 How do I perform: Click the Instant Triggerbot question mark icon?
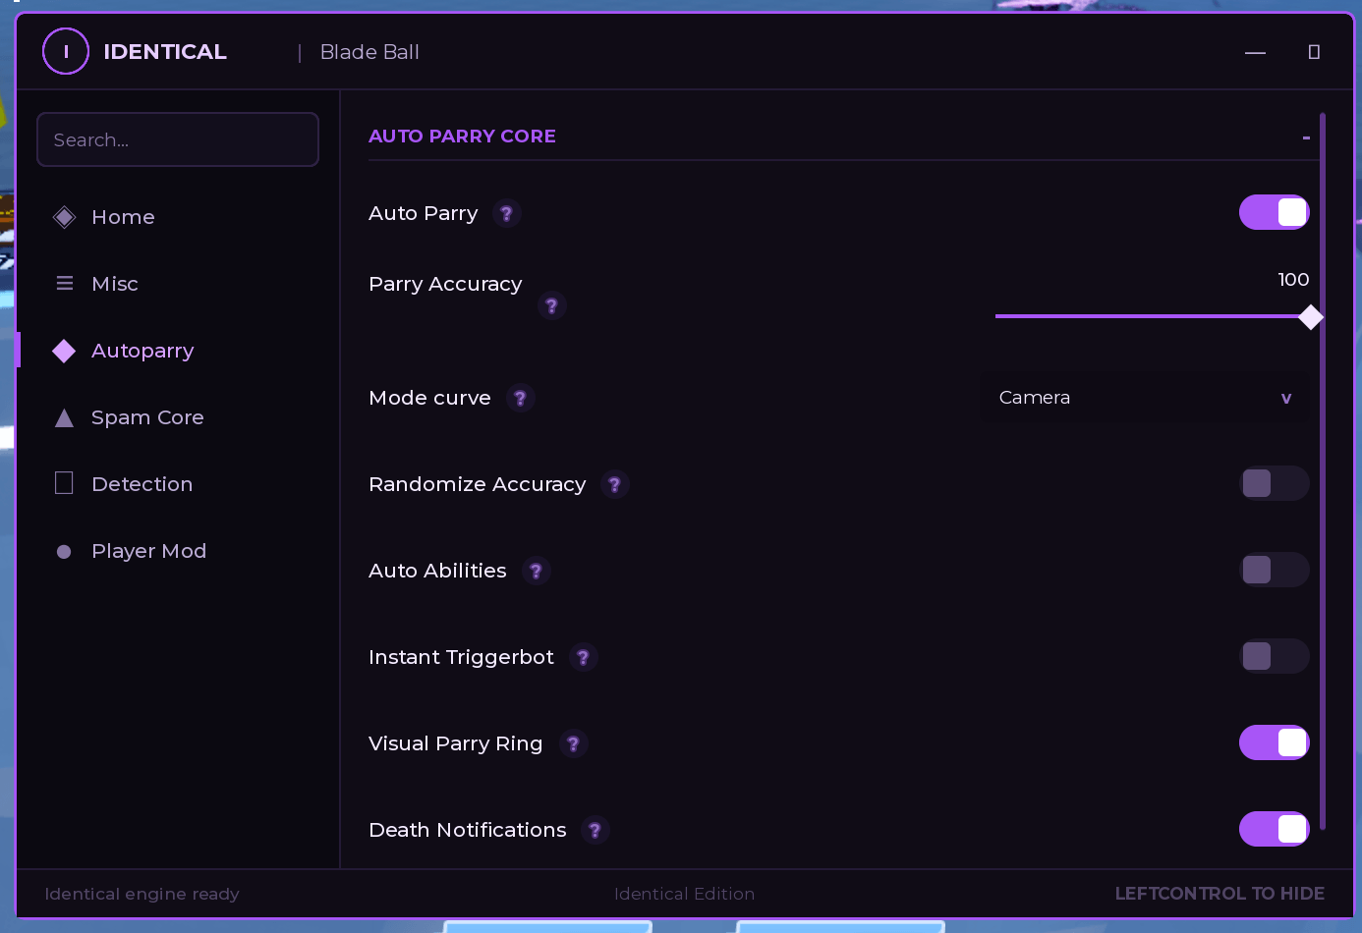583,657
